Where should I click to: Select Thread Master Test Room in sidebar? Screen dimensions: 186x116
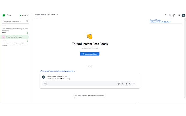15,37
